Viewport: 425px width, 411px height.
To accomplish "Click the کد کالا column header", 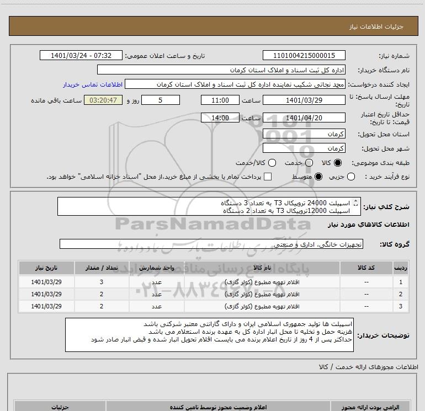I will point(366,268).
